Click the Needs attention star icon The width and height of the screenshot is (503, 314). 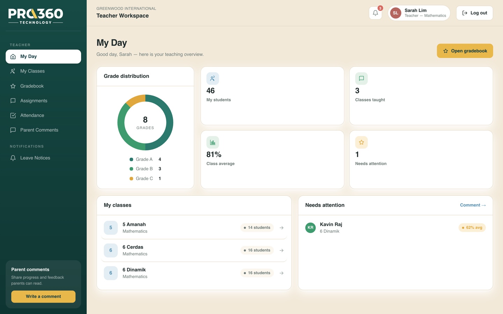point(361,142)
